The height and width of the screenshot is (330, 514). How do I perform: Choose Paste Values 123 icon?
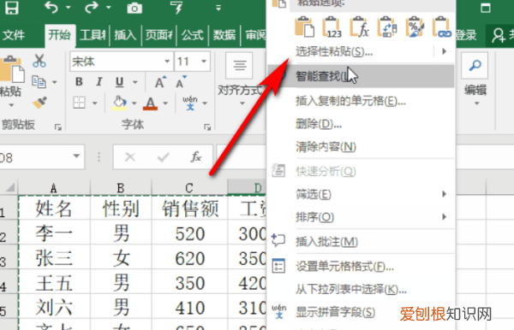(332, 27)
